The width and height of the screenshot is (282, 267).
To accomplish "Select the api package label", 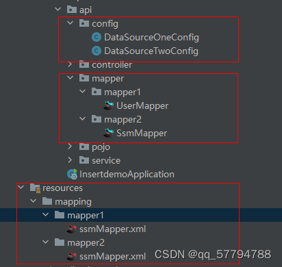I will click(86, 10).
